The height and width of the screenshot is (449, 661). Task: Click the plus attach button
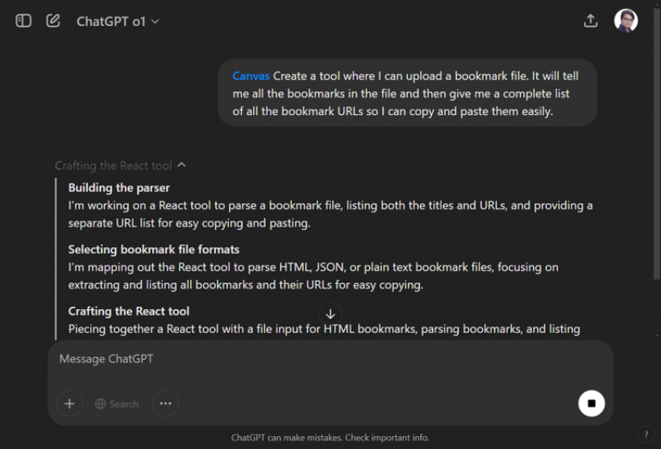69,403
